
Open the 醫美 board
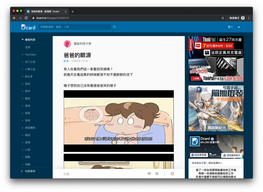[x=27, y=99]
